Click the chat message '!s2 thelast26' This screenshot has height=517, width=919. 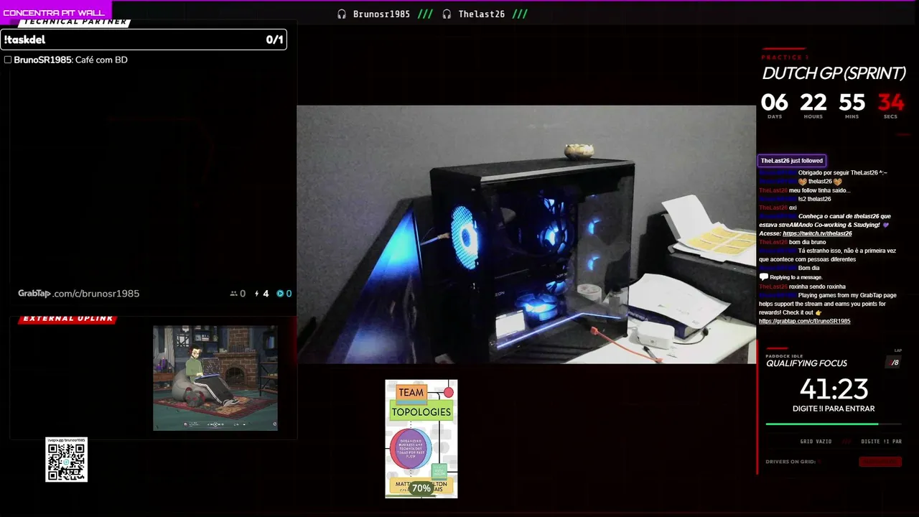point(814,199)
